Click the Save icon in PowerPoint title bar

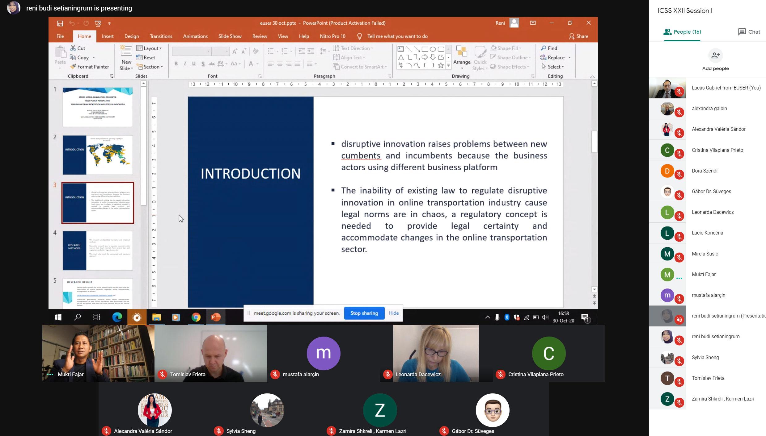pos(60,23)
